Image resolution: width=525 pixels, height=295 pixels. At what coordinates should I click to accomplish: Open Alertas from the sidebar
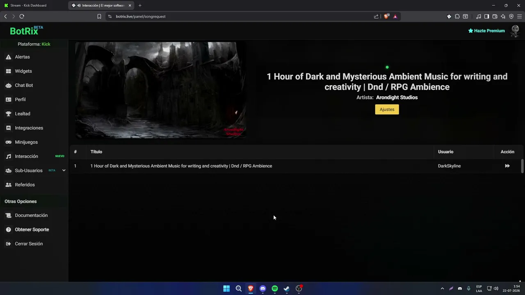(x=22, y=57)
